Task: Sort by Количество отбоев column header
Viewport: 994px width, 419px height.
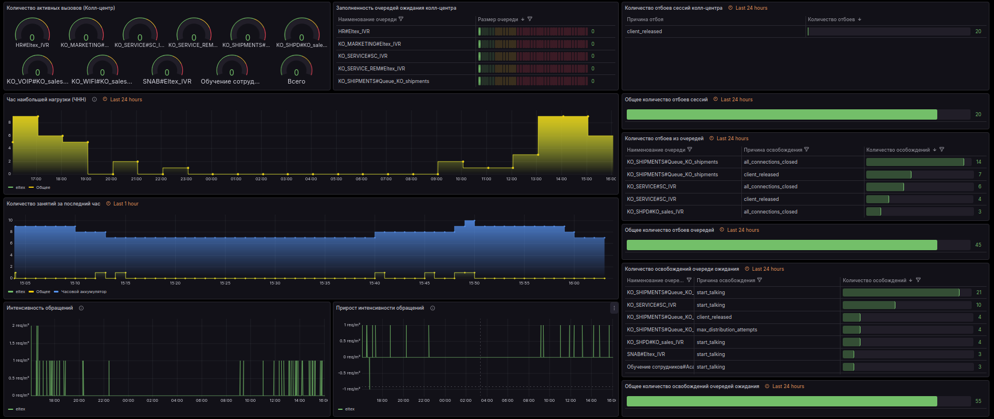Action: coord(831,19)
